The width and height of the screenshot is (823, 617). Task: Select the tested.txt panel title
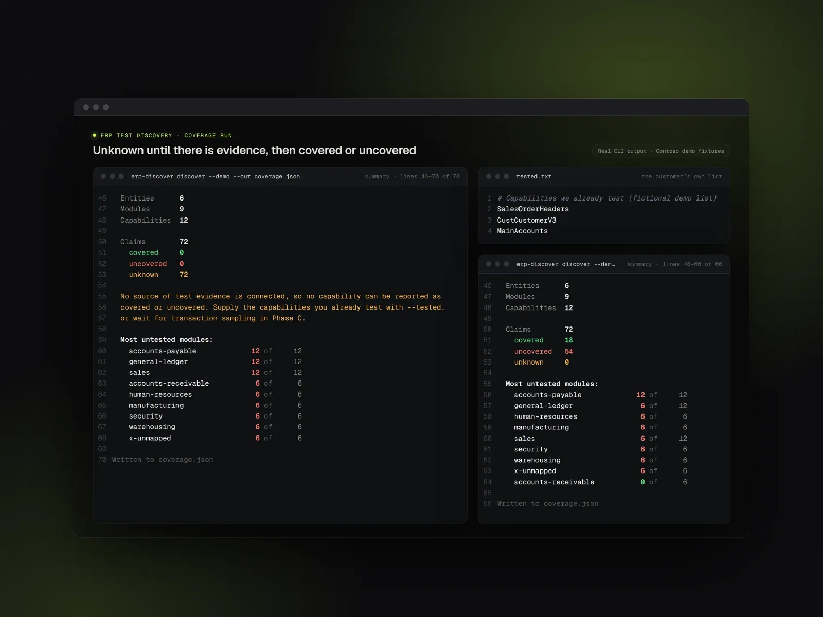pyautogui.click(x=534, y=176)
